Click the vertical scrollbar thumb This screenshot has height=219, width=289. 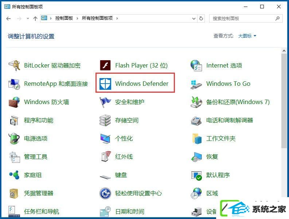tap(284, 101)
